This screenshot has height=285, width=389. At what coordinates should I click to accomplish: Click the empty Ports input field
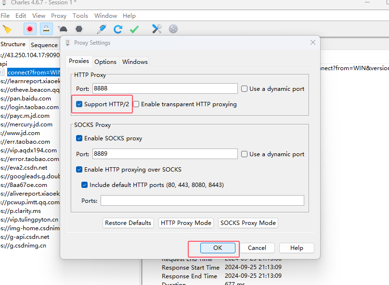point(202,200)
